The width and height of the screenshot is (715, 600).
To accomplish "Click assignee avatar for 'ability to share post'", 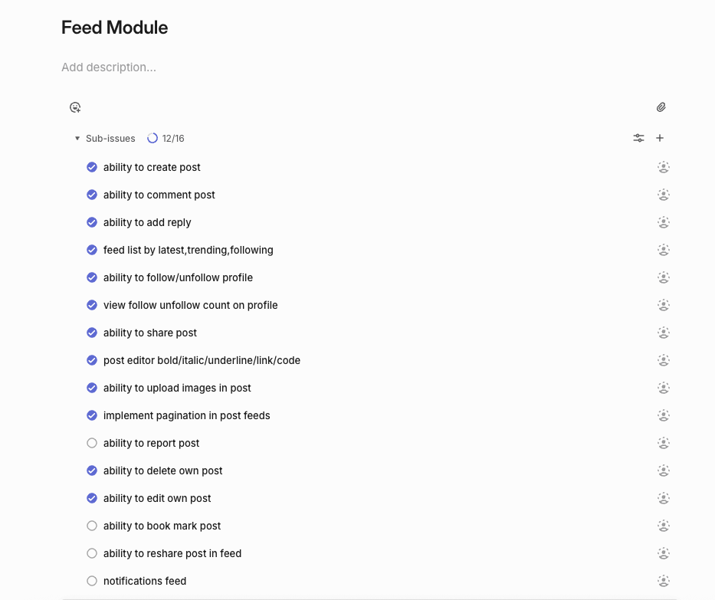I will pos(664,333).
